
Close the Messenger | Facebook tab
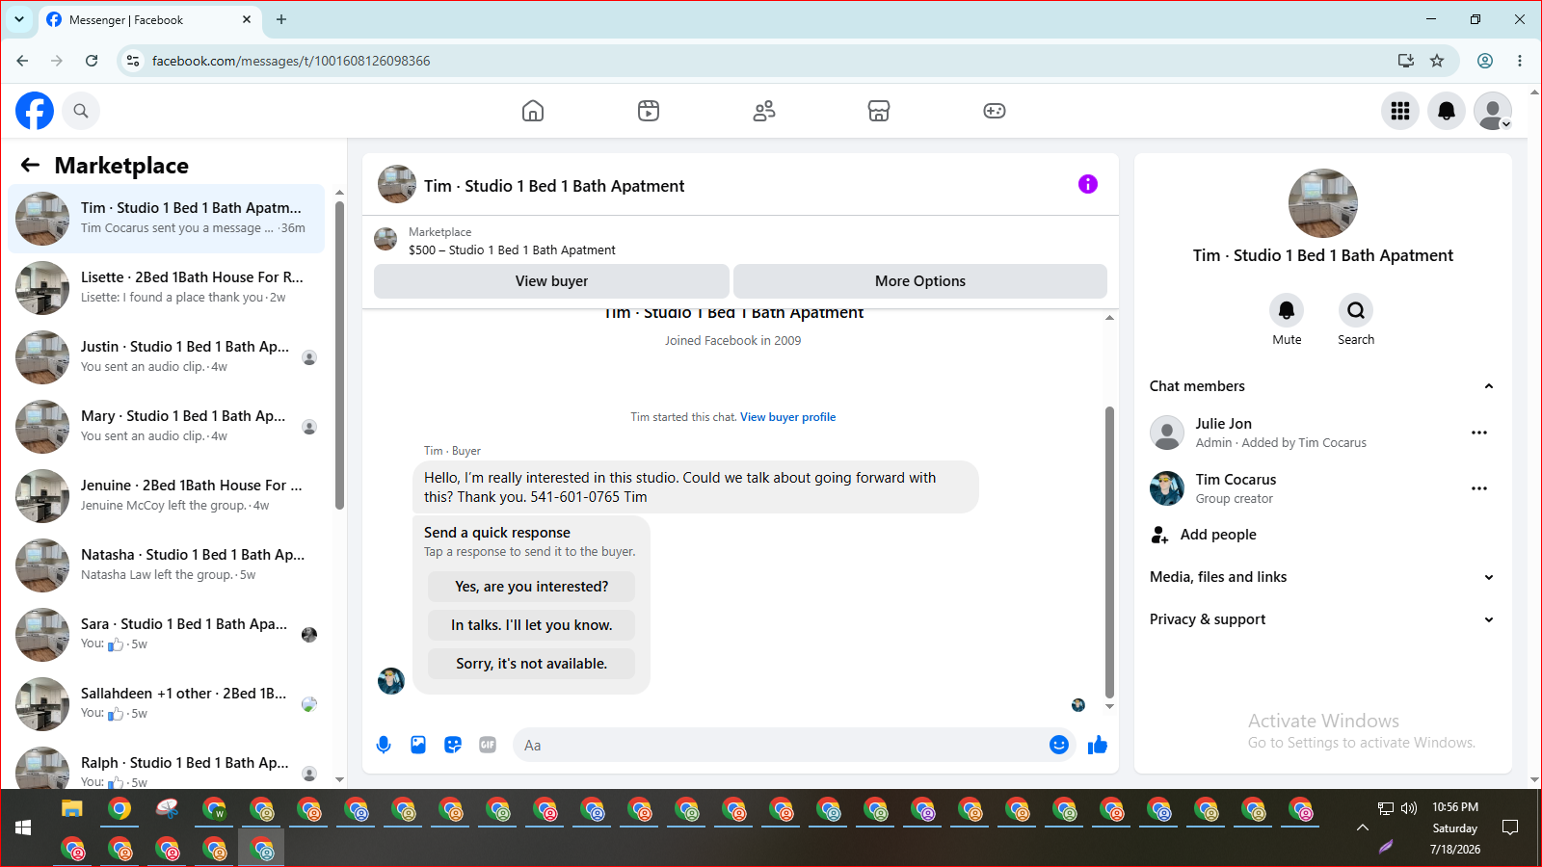(x=247, y=19)
